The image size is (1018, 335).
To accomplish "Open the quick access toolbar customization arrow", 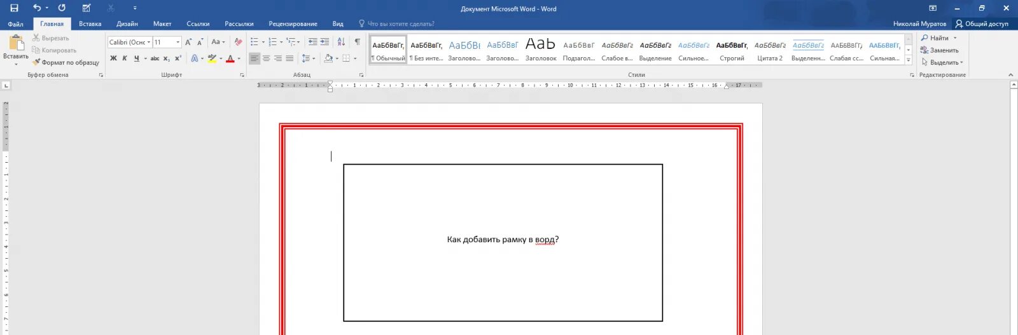I will pos(135,8).
